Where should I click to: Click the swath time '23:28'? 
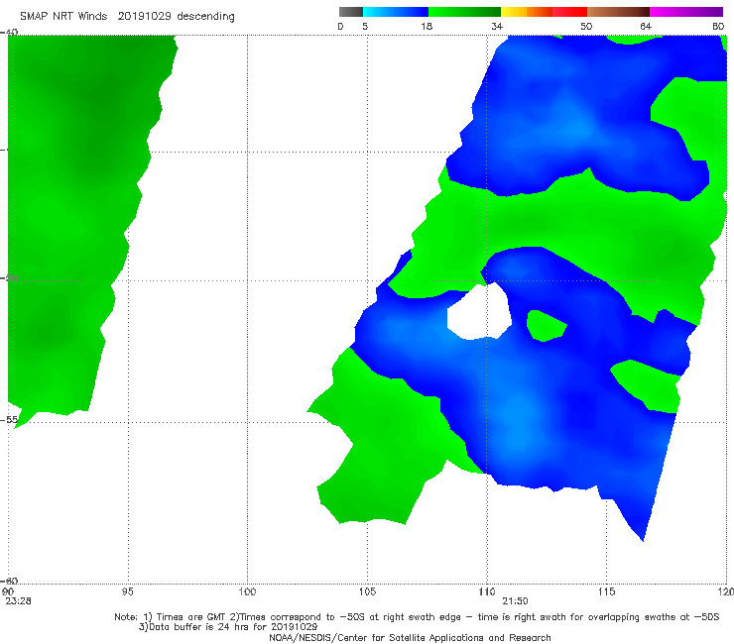18,601
